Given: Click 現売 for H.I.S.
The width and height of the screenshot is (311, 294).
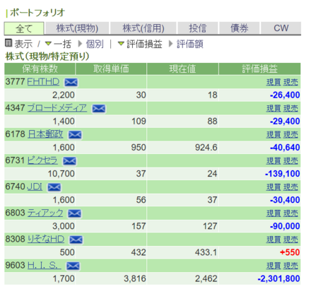Looking at the screenshot, I should 291,266.
